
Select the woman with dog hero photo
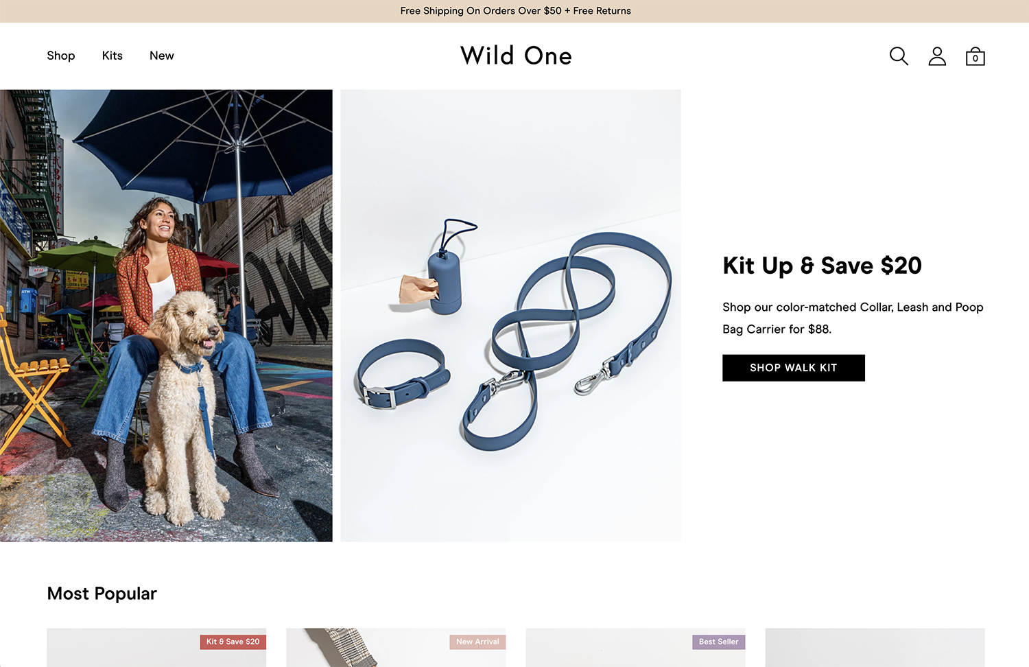(x=166, y=316)
